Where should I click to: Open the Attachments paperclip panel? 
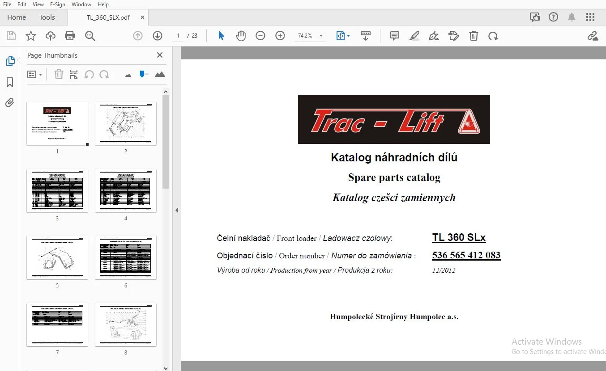click(10, 103)
